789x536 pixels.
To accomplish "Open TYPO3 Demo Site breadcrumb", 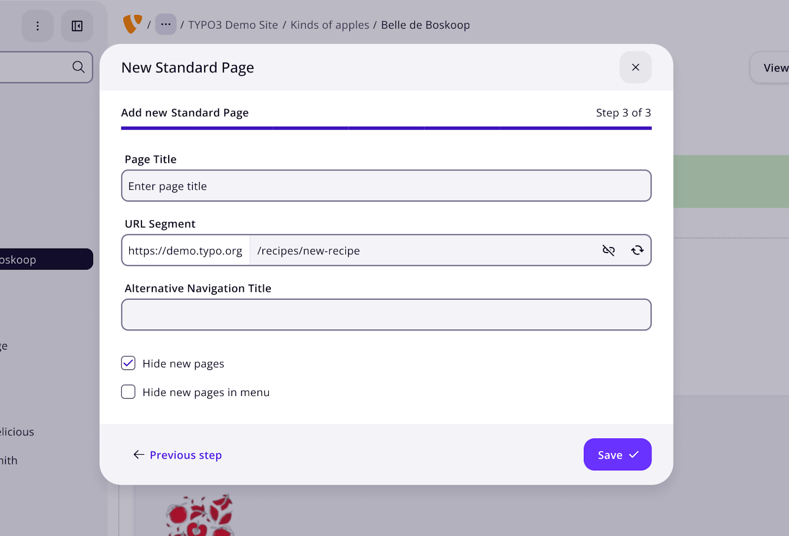I will [x=233, y=25].
